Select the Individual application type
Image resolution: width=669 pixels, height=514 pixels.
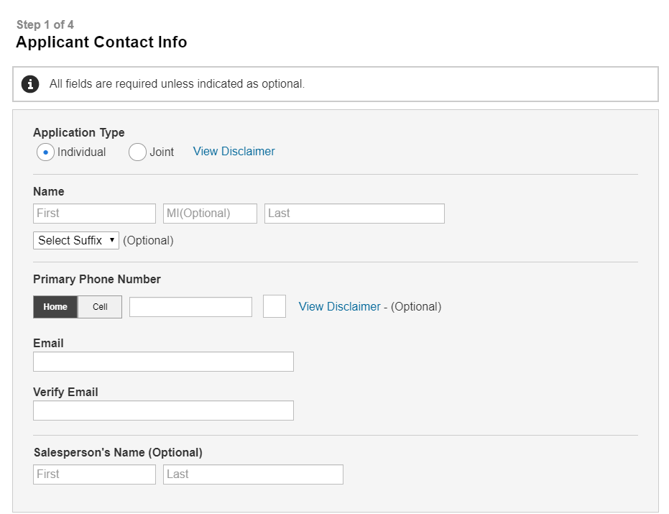[x=46, y=152]
